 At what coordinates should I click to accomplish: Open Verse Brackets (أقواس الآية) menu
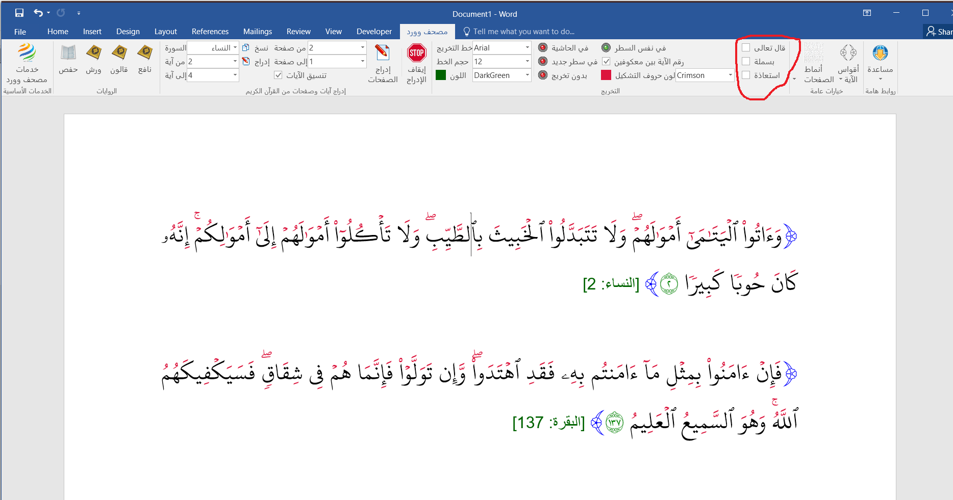pos(848,63)
